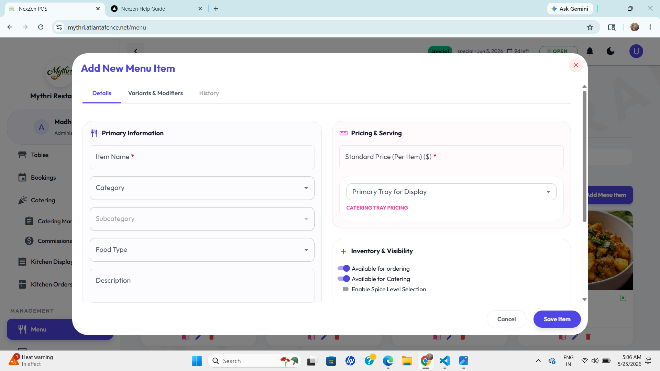Click the taskbar Search box
Viewport: 660px width, 371px height.
click(x=254, y=361)
